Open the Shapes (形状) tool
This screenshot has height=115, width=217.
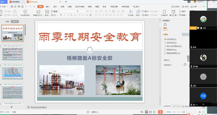138,13
